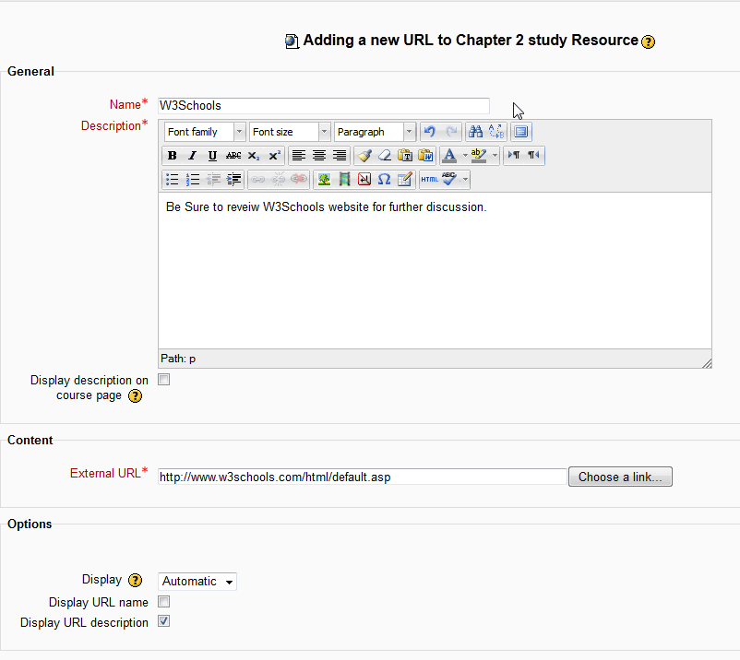This screenshot has width=740, height=660.
Task: Click Paste from Word icon
Action: click(x=425, y=156)
